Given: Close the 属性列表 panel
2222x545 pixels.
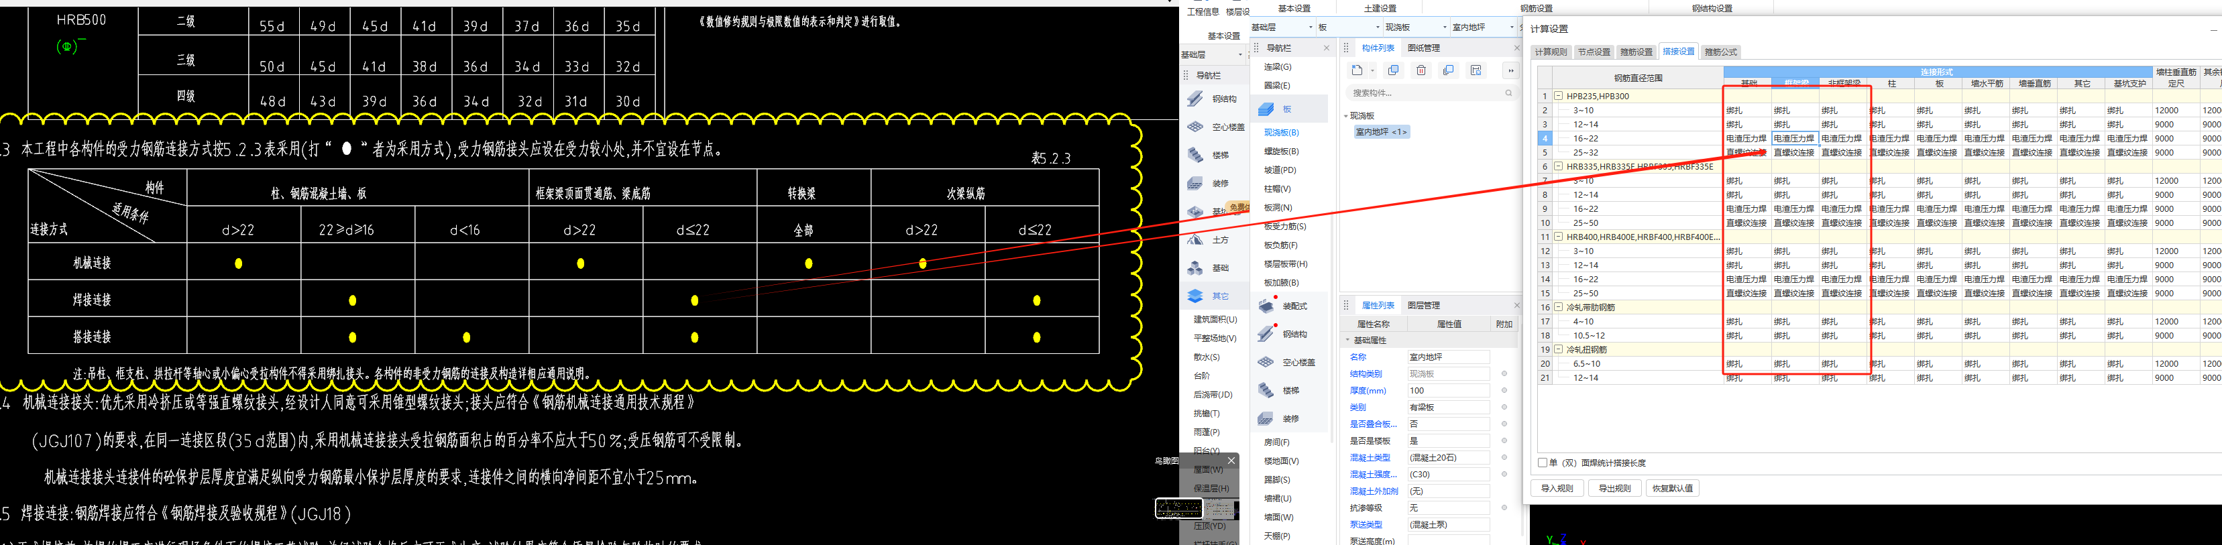Looking at the screenshot, I should pyautogui.click(x=1516, y=305).
